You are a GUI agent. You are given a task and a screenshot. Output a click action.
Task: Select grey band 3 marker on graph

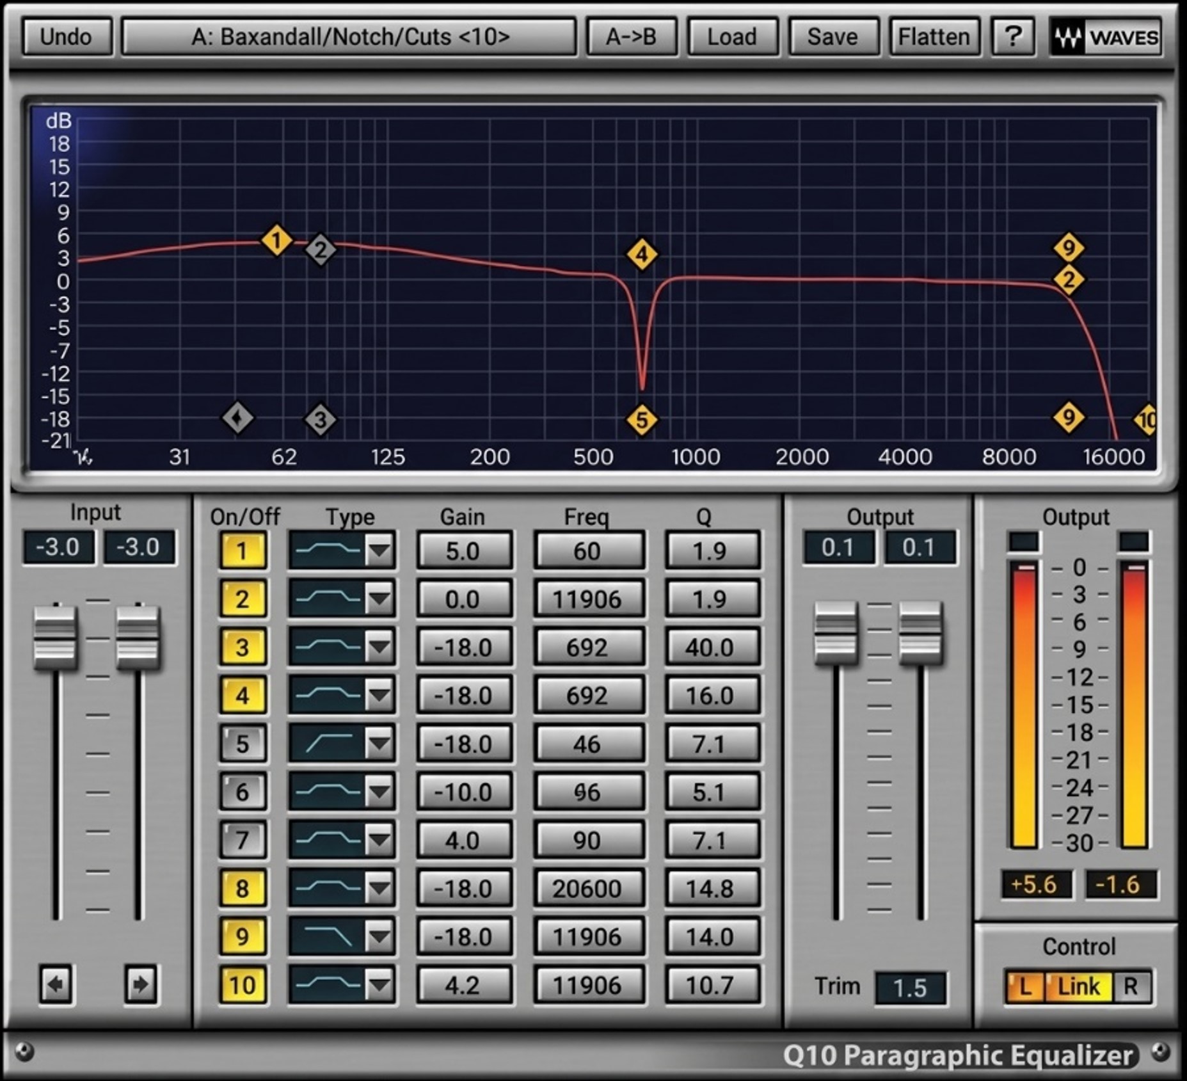pyautogui.click(x=320, y=420)
